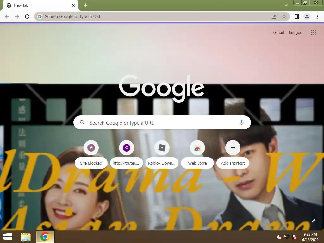This screenshot has height=243, width=324.
Task: Start voice search with the microphone icon
Action: pos(241,122)
